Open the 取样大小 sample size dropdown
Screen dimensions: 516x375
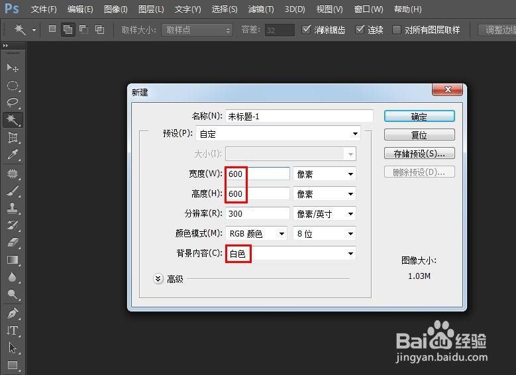point(197,30)
